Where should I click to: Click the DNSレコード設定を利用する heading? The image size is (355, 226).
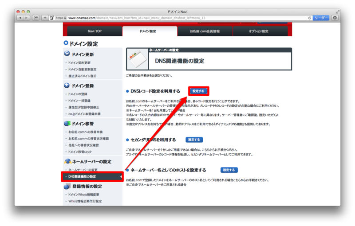pos(155,91)
